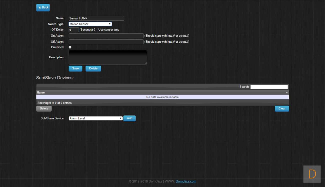Click the "No data available" table row
Screen dimensions: 325x187
(162, 97)
